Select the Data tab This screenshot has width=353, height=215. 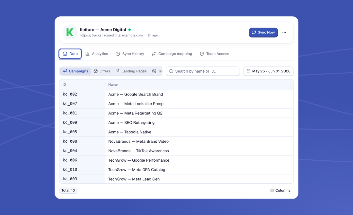coord(70,54)
